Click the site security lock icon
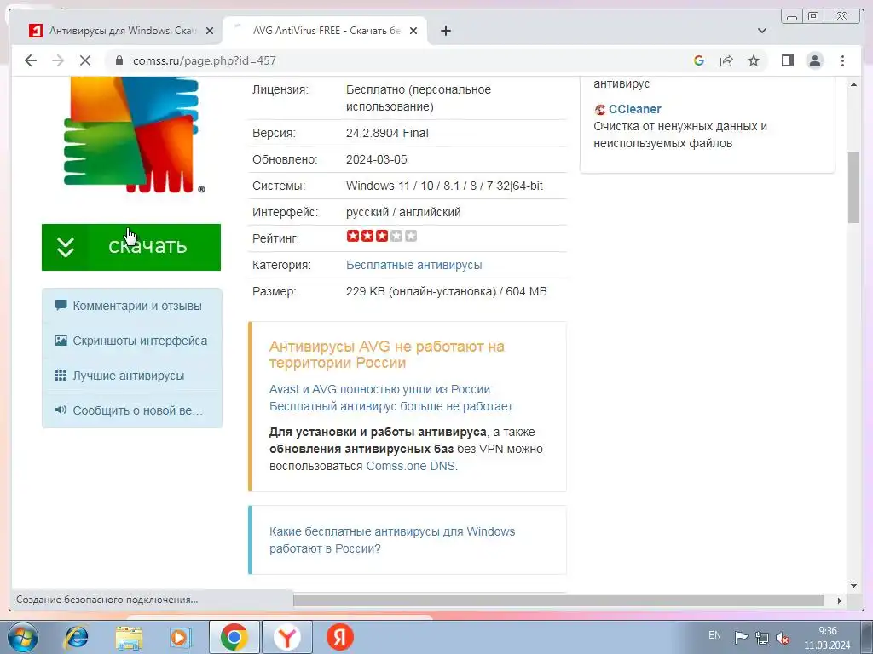Viewport: 873px width, 654px height. tap(119, 60)
